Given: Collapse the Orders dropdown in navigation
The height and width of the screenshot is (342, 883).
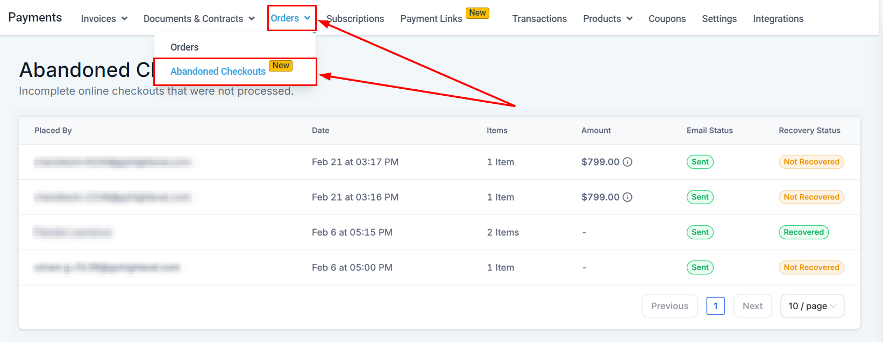Looking at the screenshot, I should pos(291,18).
